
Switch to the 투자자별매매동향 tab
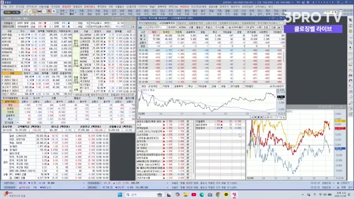point(148,23)
